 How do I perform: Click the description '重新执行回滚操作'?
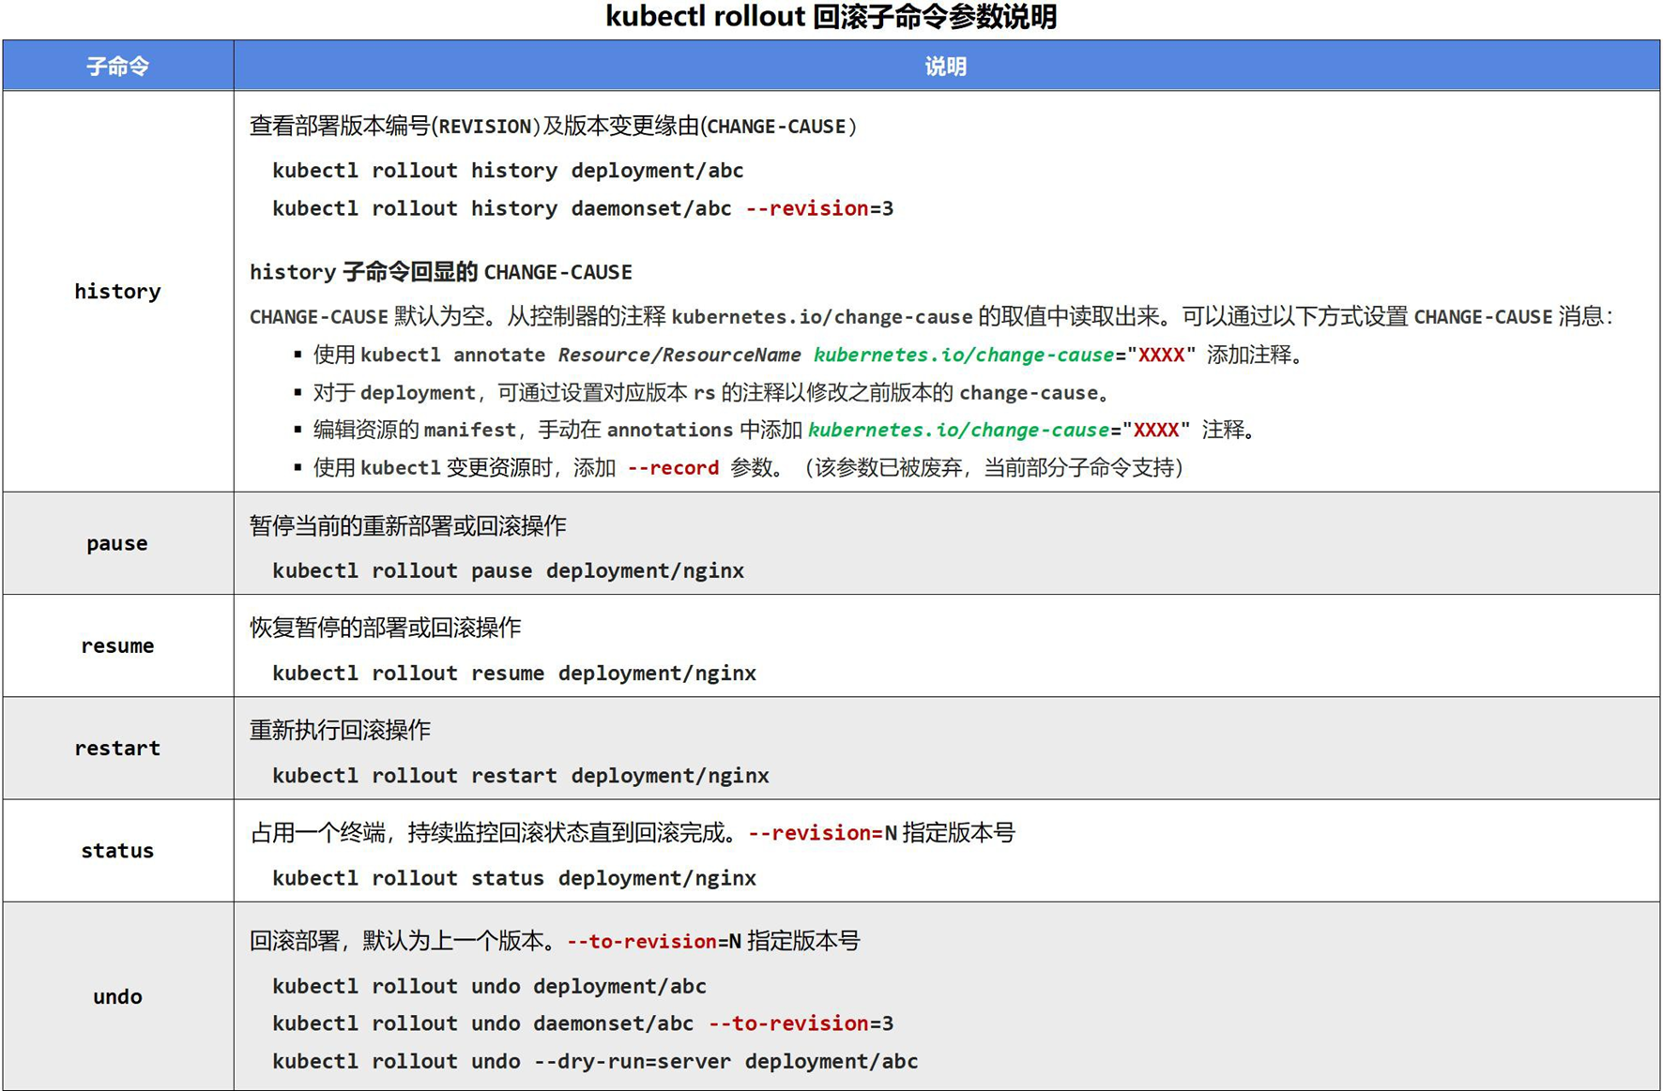click(x=340, y=730)
